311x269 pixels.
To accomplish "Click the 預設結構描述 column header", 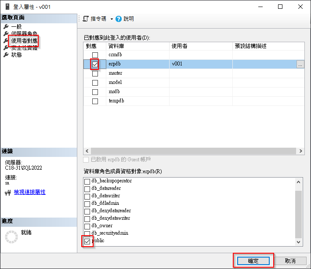I will click(x=268, y=46).
